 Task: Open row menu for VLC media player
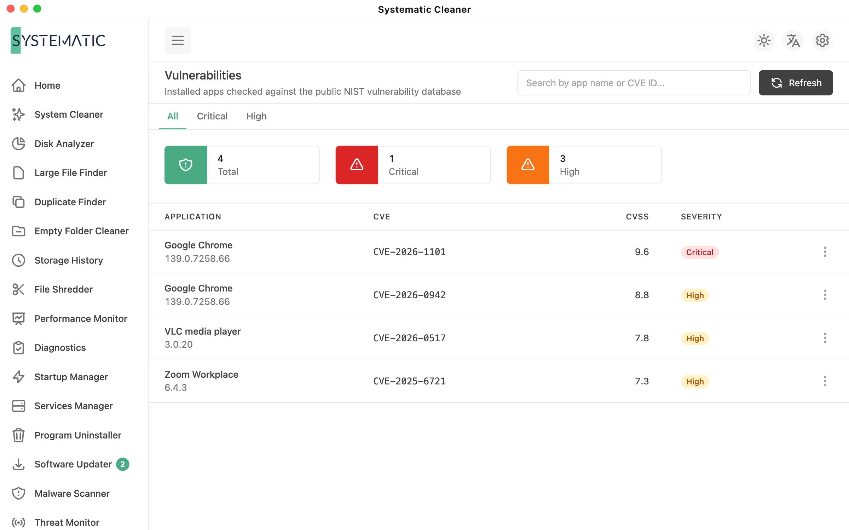[x=825, y=338]
